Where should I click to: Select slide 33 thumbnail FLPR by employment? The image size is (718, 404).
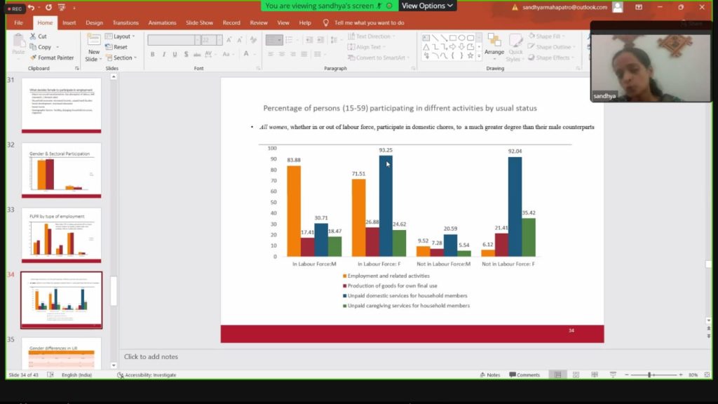point(62,234)
